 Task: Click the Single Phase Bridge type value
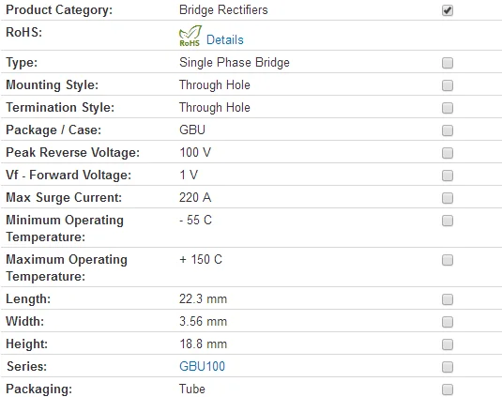(x=235, y=63)
